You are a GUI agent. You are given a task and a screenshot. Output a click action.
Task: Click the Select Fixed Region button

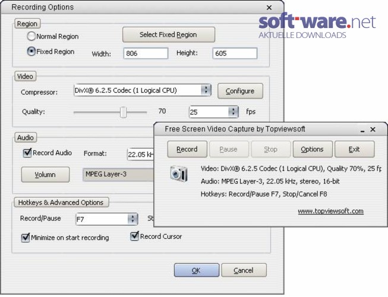click(169, 34)
